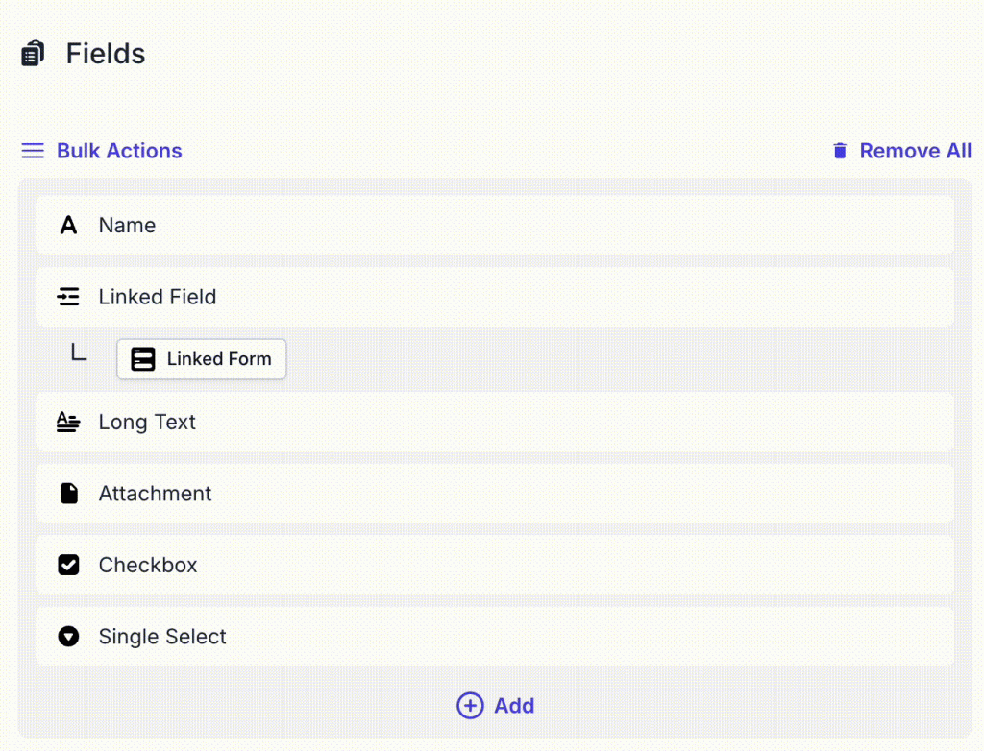Click the Linked Field type icon
Viewport: 984px width, 751px height.
68,297
